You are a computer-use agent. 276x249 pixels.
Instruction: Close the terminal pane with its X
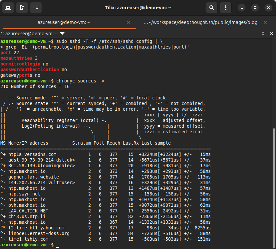[x=272, y=34]
